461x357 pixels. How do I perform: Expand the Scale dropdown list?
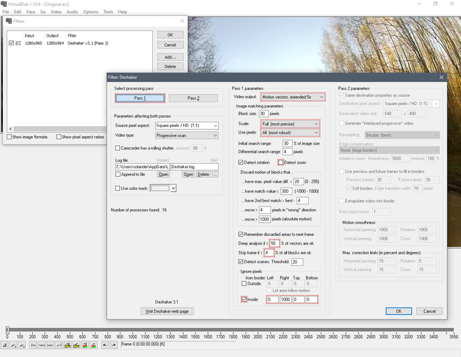[x=290, y=124]
